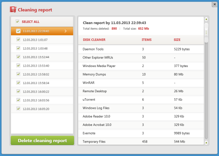Click the scroll up arrow icon
Screen dimensions: 219x156
[206, 19]
